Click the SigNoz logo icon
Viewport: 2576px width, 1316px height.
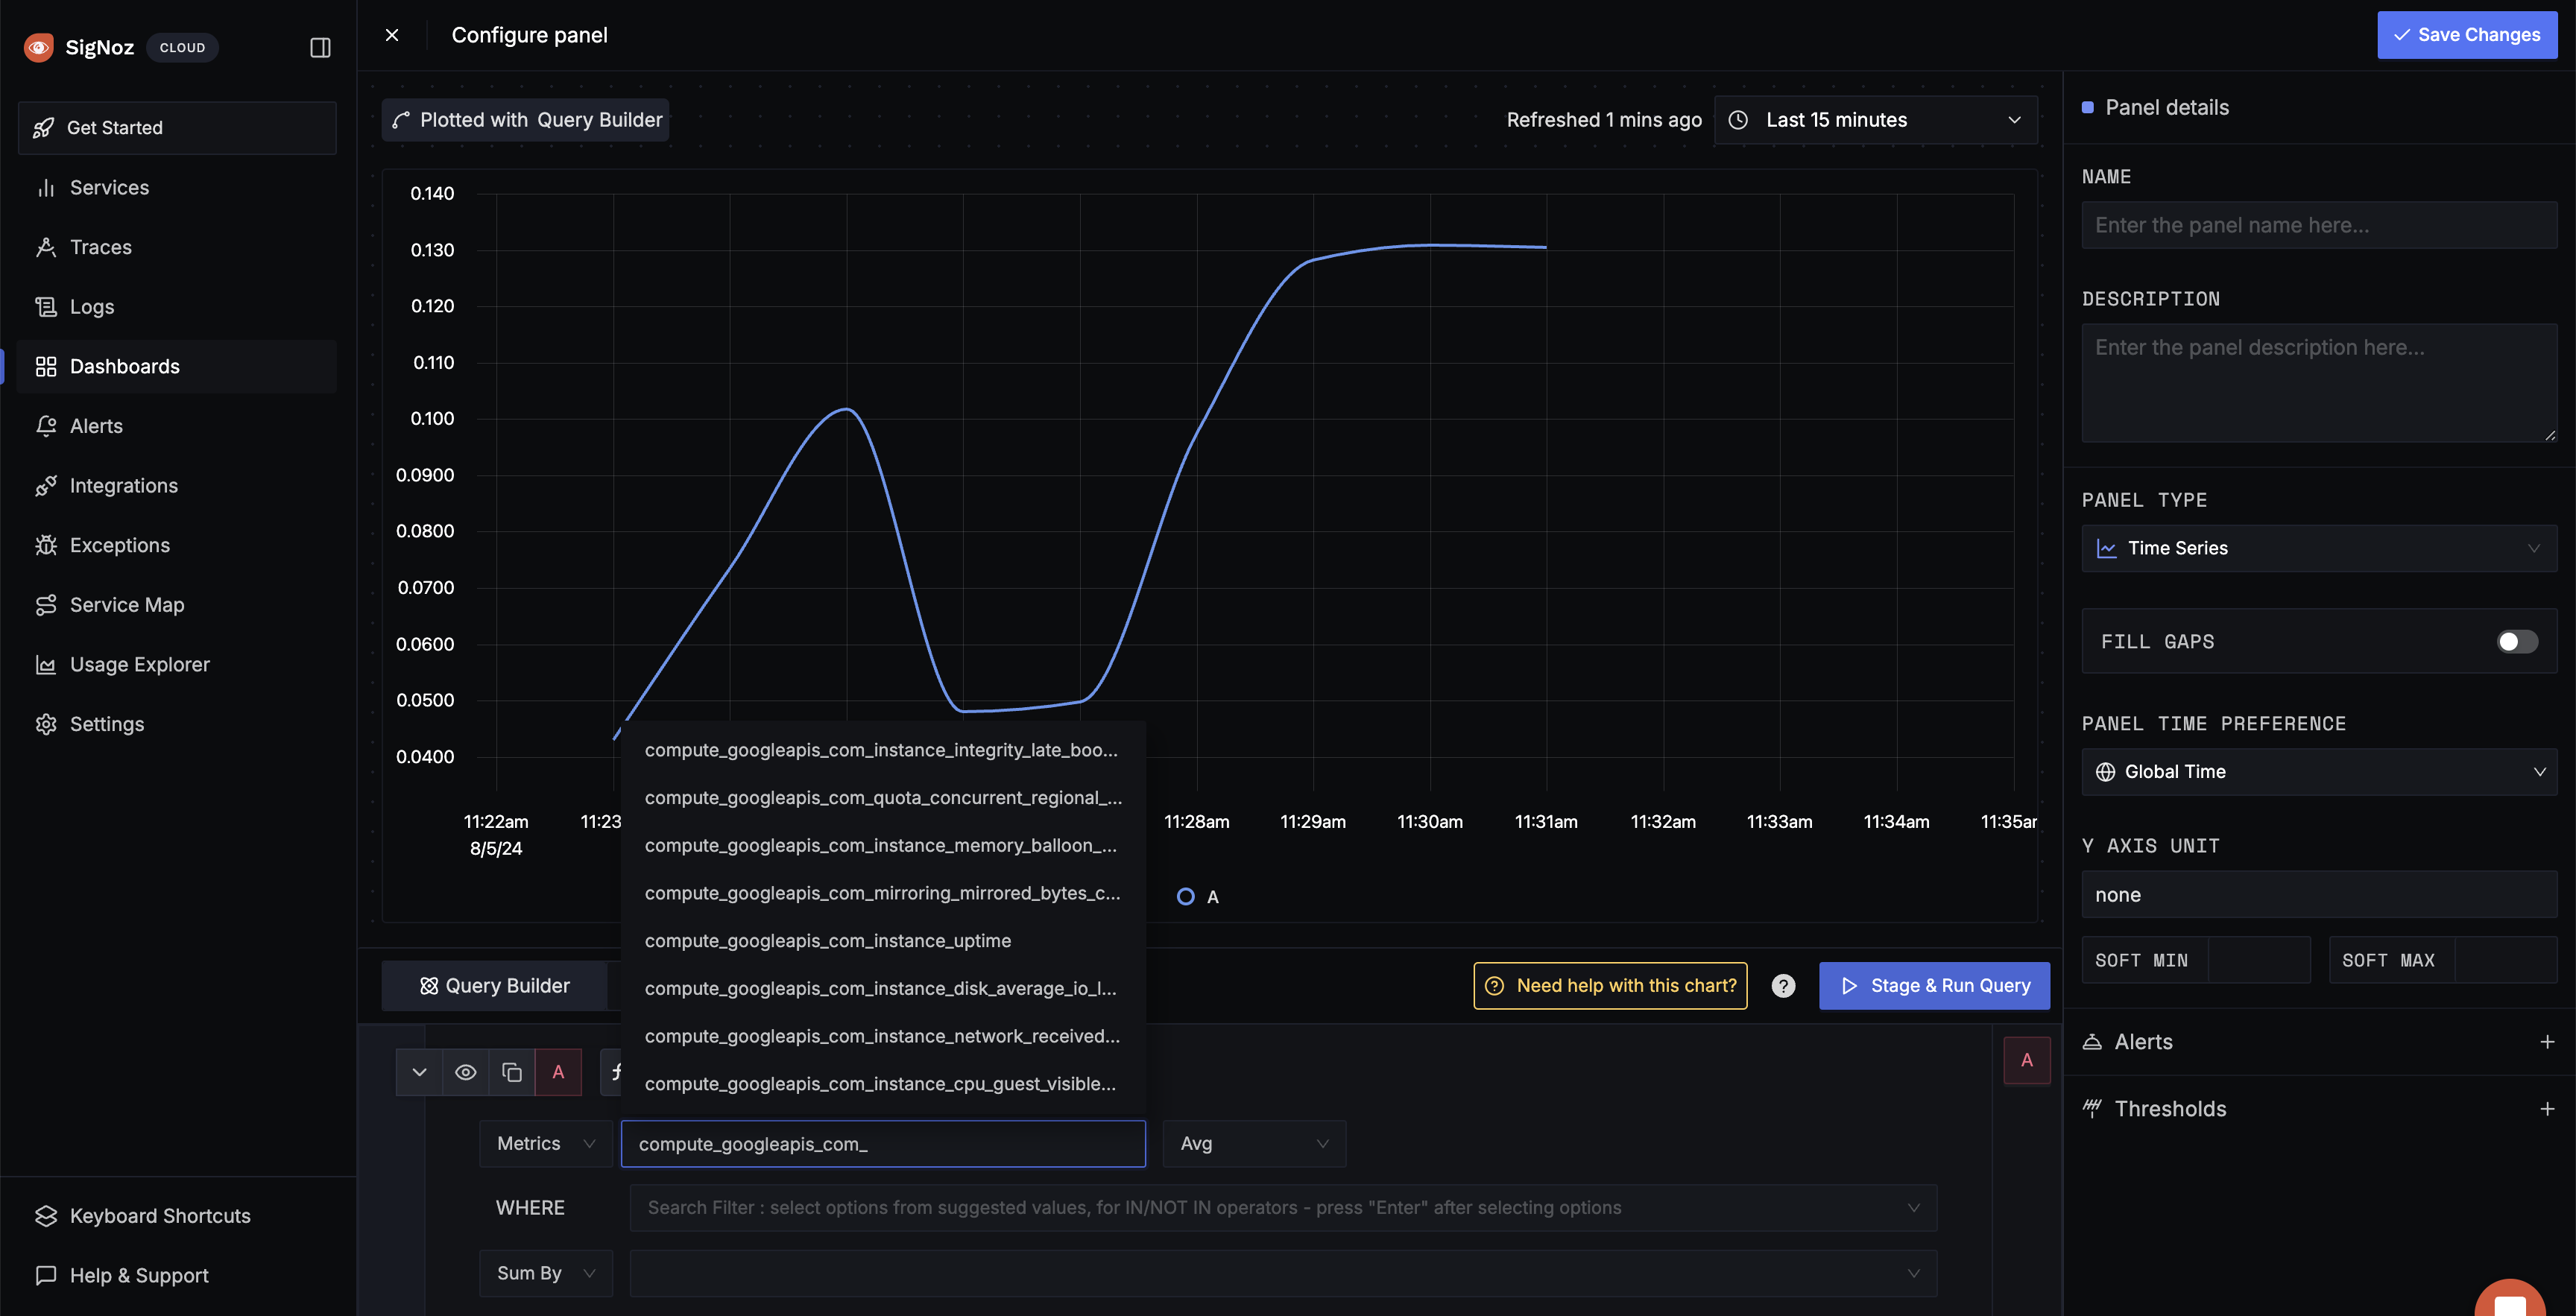click(x=38, y=47)
